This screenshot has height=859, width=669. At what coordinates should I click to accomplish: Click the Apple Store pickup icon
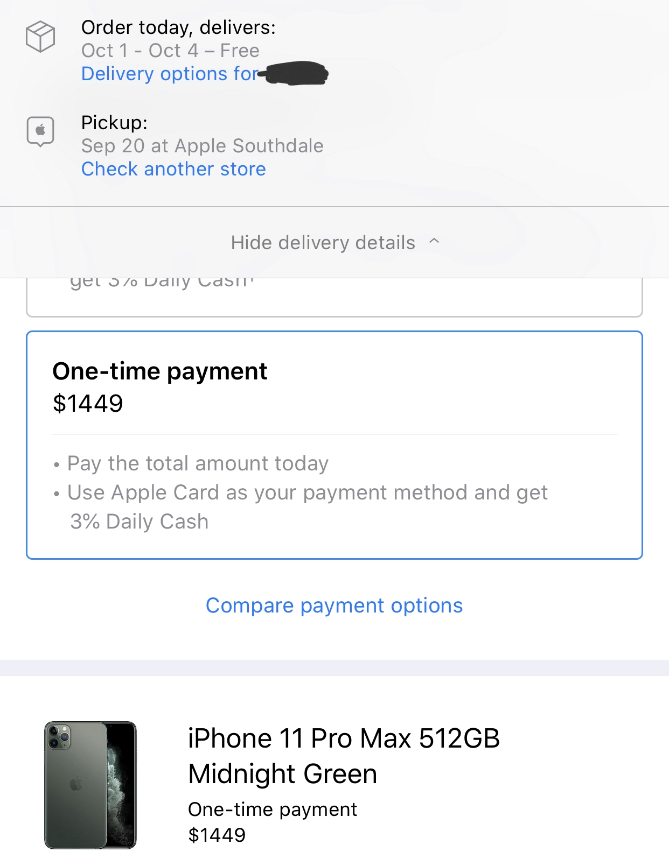40,131
